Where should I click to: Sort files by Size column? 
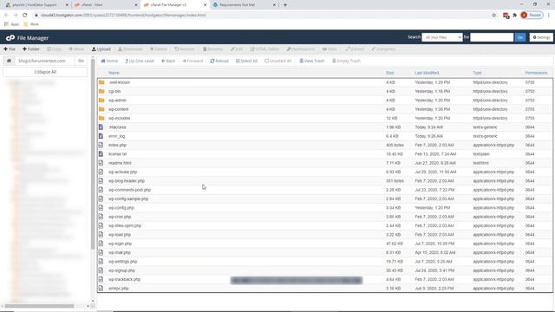(389, 73)
